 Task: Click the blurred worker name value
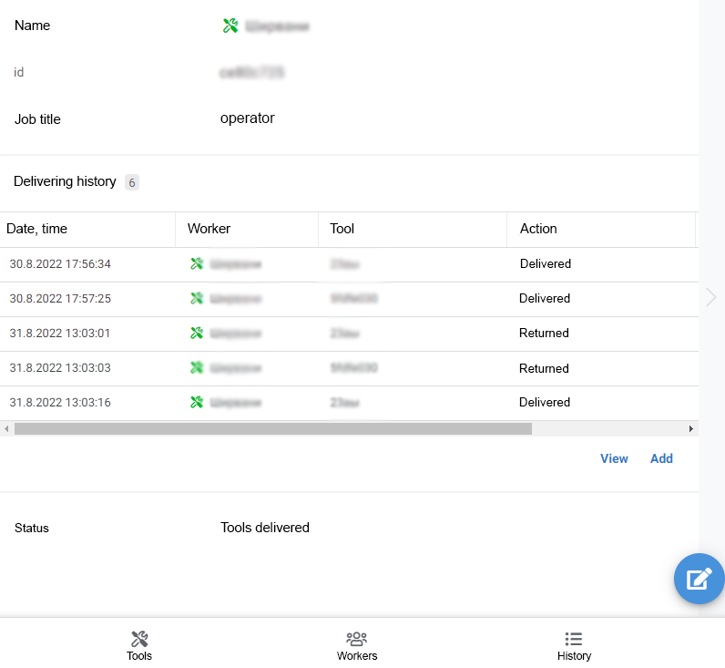point(277,26)
